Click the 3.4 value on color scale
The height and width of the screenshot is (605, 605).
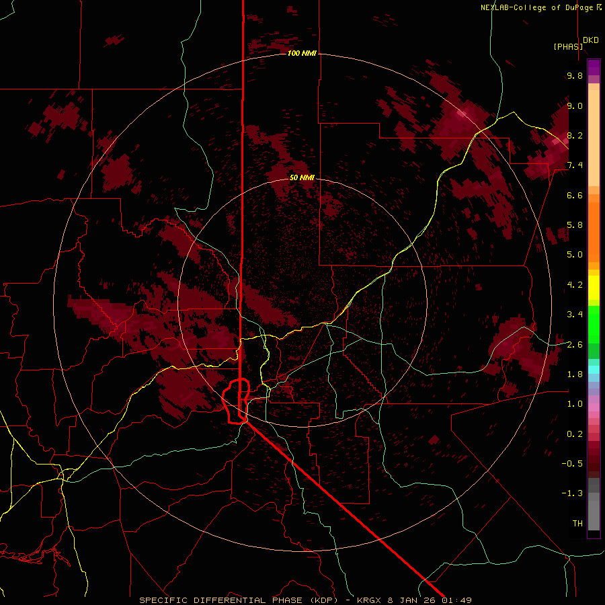coord(575,315)
